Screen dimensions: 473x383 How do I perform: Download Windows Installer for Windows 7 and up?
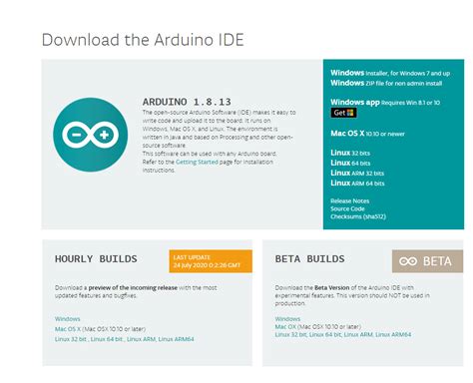(390, 73)
